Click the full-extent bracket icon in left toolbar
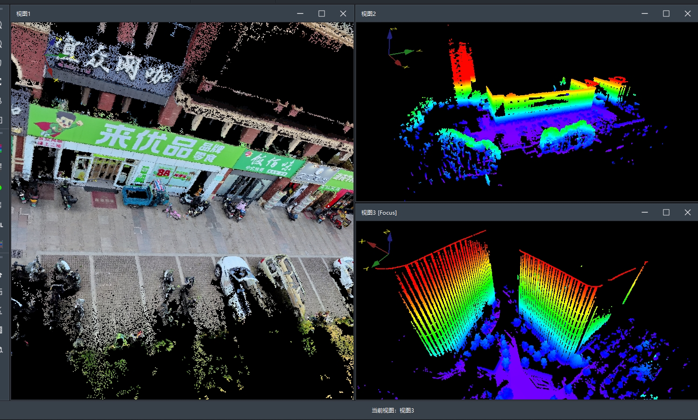 (1, 82)
